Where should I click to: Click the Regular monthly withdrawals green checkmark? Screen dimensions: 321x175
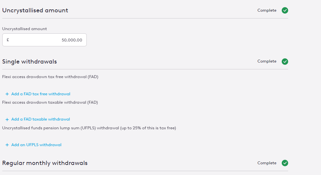pyautogui.click(x=285, y=163)
